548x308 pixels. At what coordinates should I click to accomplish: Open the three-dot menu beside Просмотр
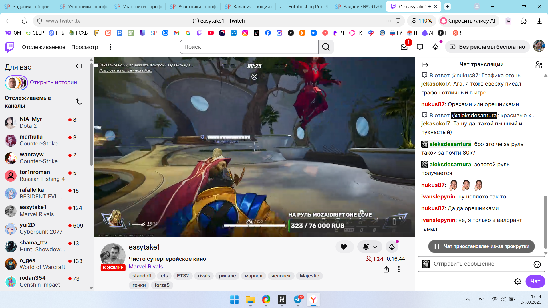point(111,47)
